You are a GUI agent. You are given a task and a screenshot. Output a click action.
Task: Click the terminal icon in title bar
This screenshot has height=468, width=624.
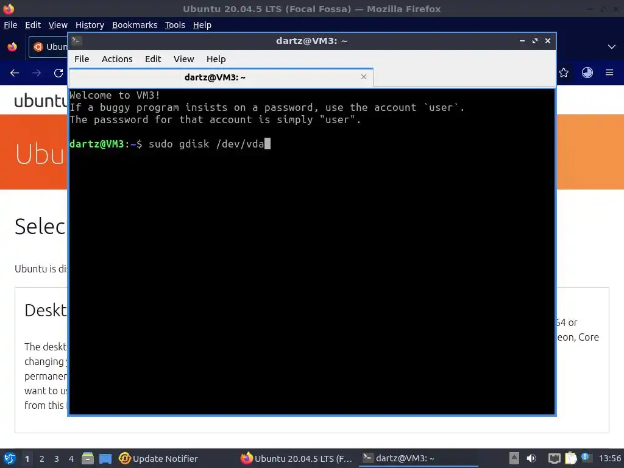(x=76, y=41)
